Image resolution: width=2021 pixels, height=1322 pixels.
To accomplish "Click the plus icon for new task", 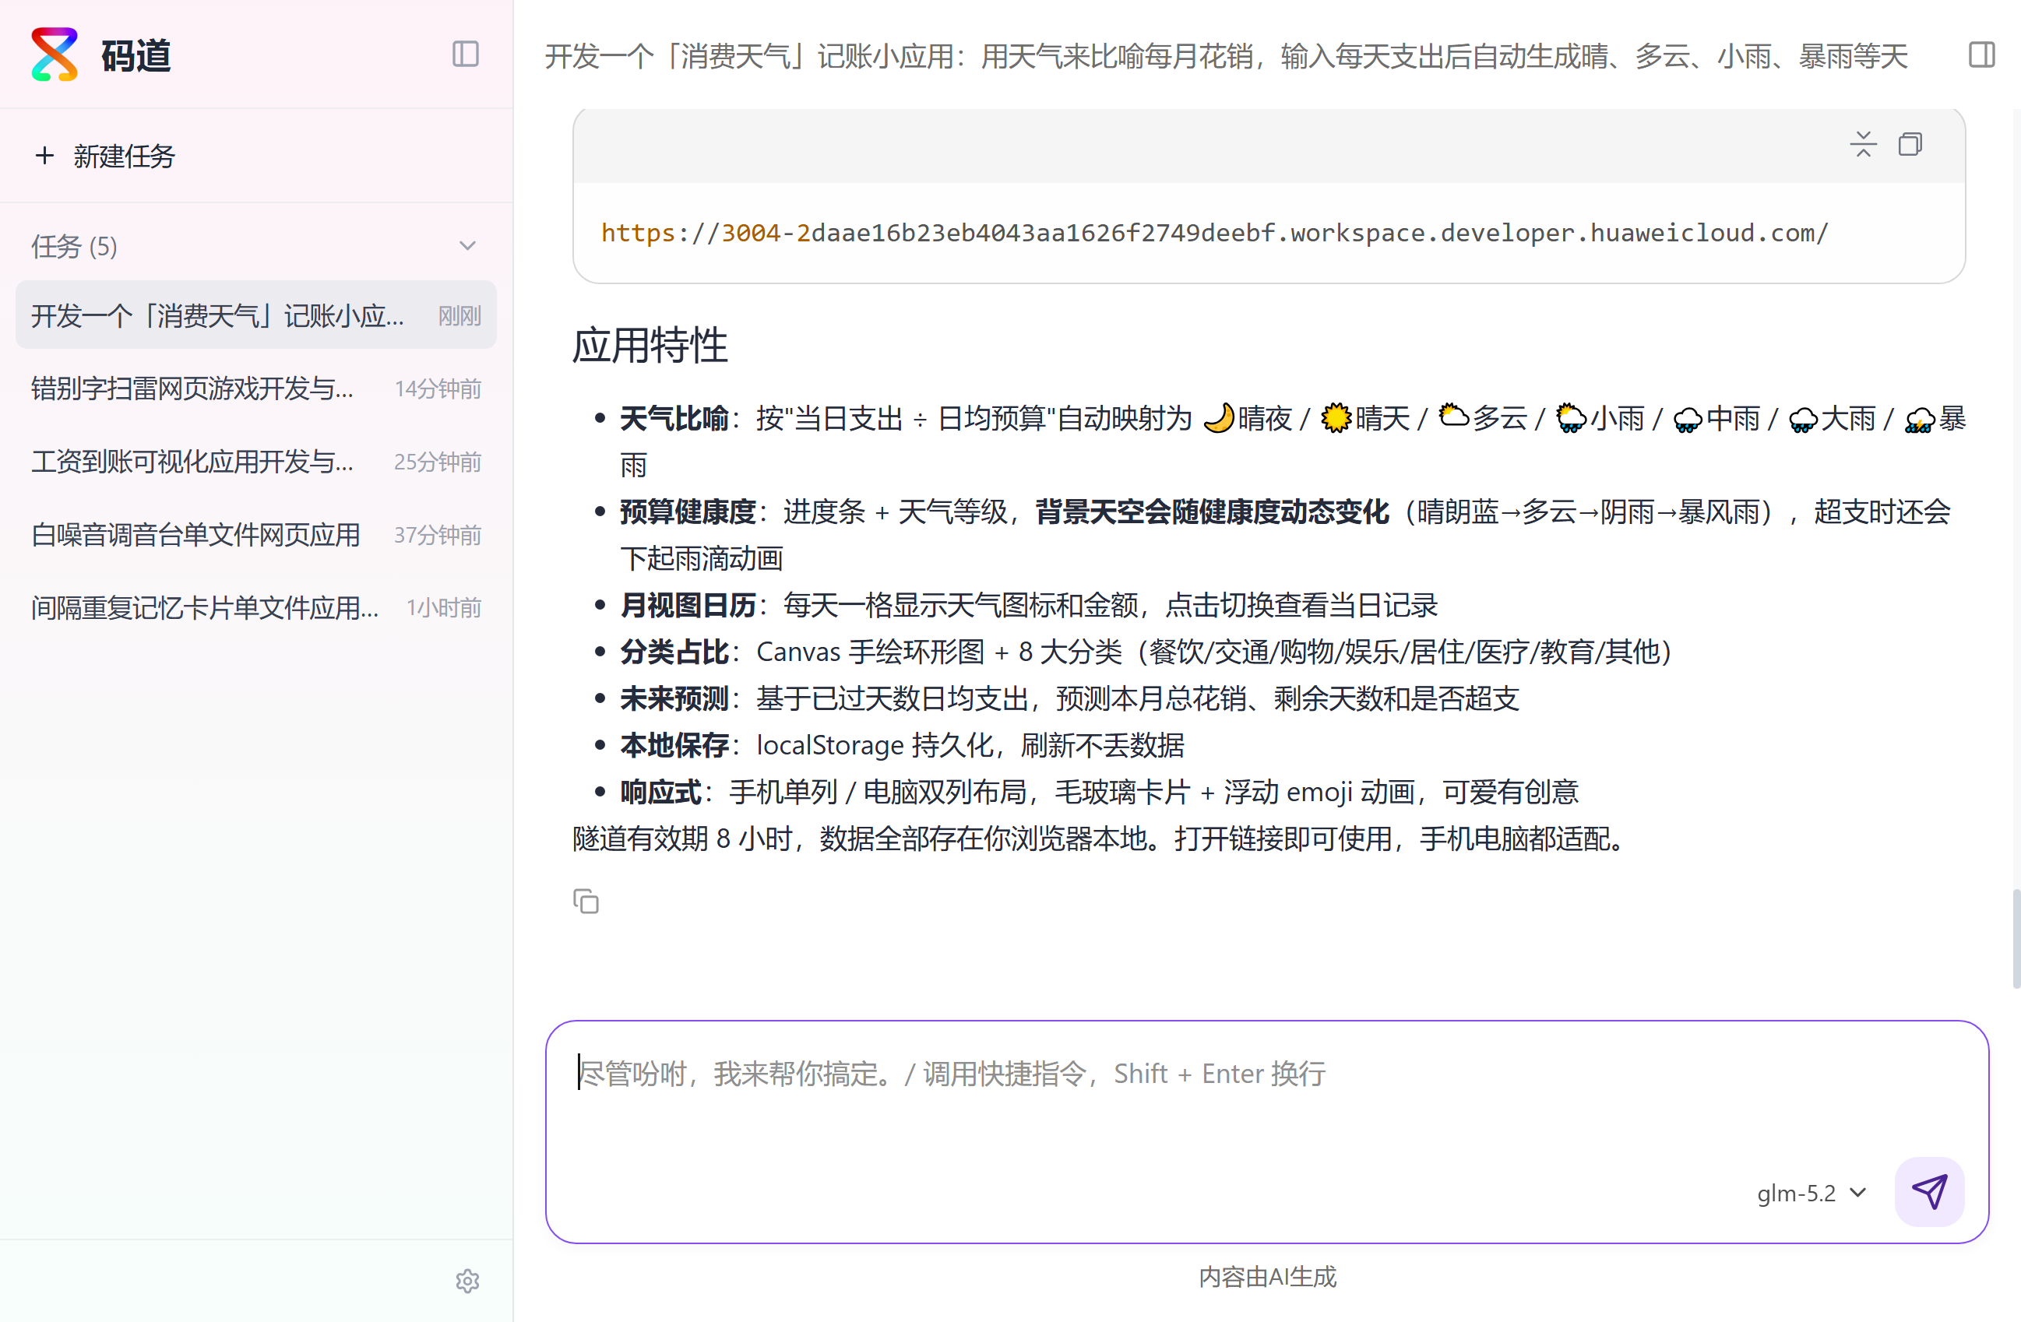I will (x=44, y=156).
